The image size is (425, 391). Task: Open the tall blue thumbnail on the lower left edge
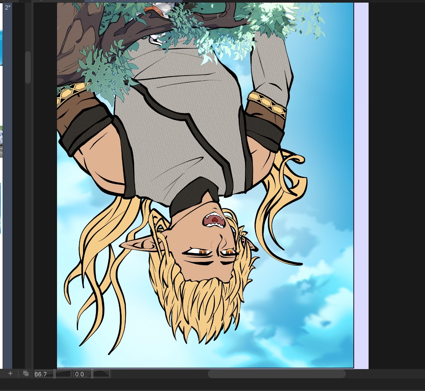click(1, 208)
